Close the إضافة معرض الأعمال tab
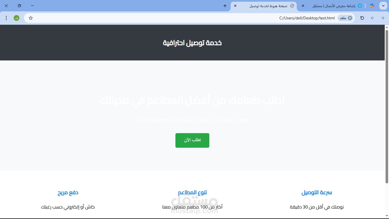 (x=303, y=6)
